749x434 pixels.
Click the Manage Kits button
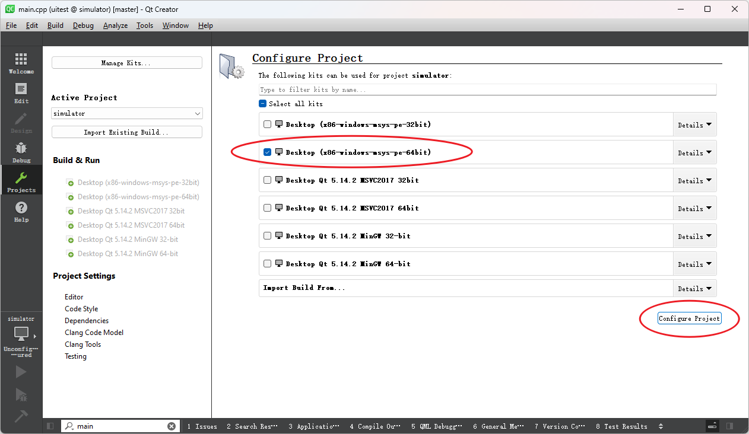127,63
